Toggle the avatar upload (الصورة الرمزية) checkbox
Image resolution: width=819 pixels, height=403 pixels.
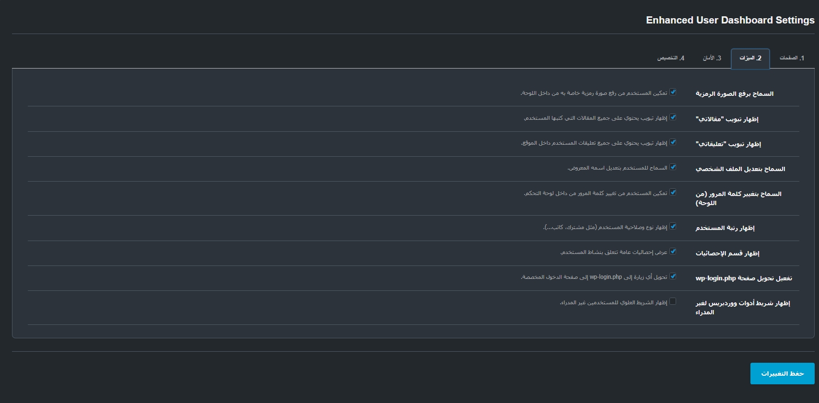coord(673,92)
